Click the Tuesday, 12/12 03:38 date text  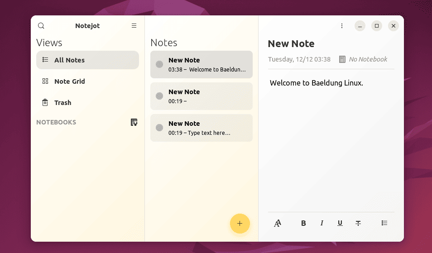click(x=299, y=59)
